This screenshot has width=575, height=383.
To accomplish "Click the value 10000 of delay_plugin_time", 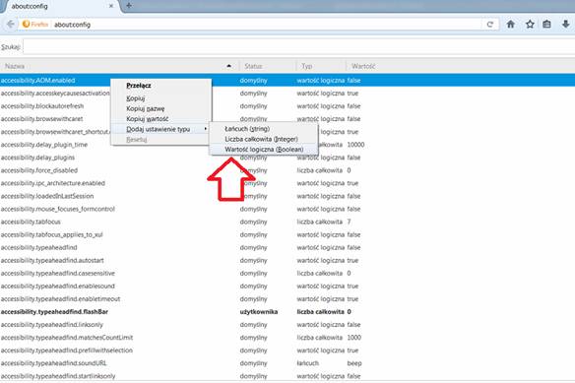I will [355, 145].
